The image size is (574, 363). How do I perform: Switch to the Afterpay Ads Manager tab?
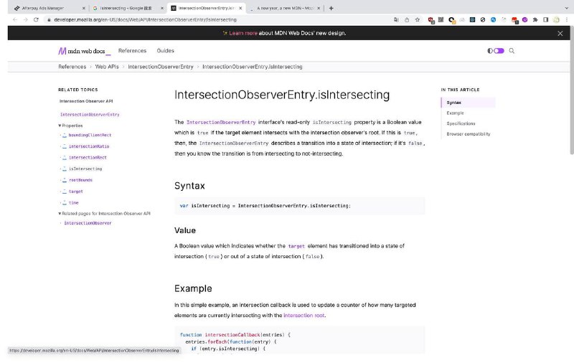(47, 7)
